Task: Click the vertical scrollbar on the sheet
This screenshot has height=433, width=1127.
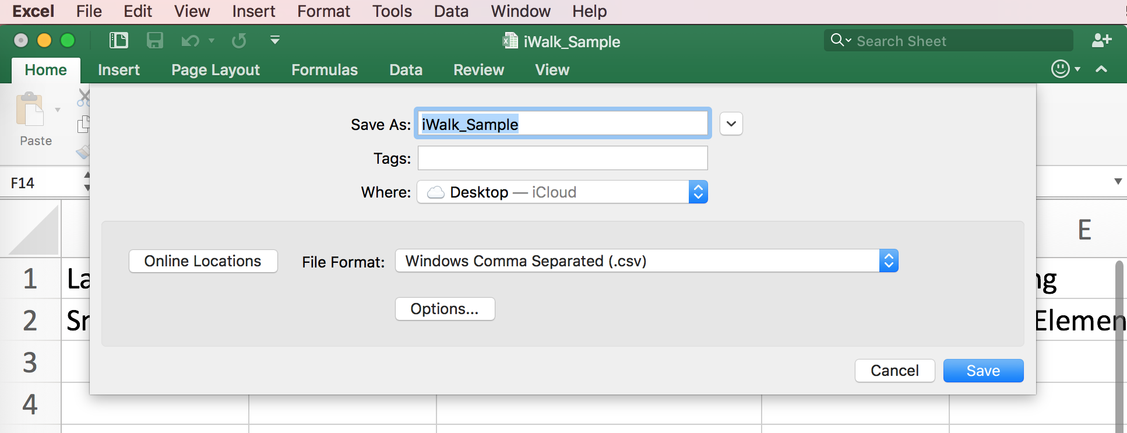Action: pos(1119,347)
